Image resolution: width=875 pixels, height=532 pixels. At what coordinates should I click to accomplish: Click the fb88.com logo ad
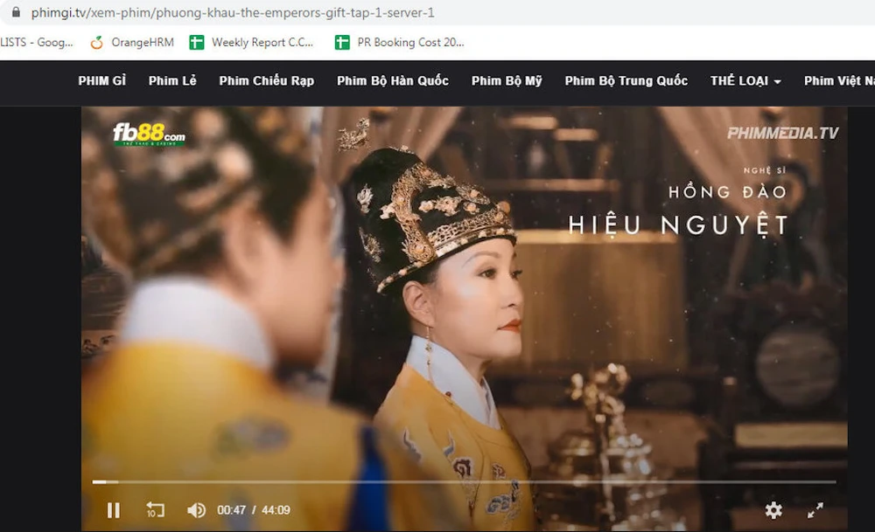tap(149, 135)
